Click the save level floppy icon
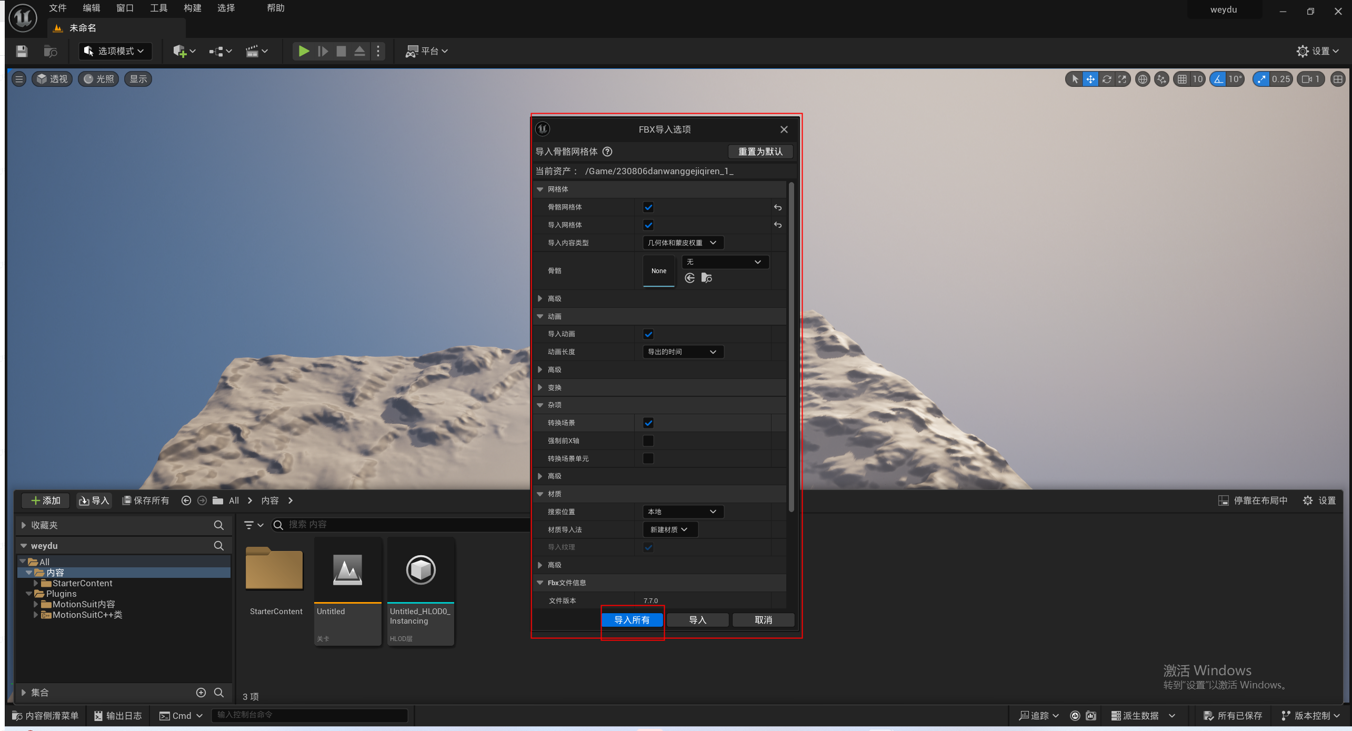 (22, 51)
